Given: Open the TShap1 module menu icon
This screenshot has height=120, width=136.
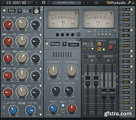Looking at the screenshot, I should click(46, 40).
